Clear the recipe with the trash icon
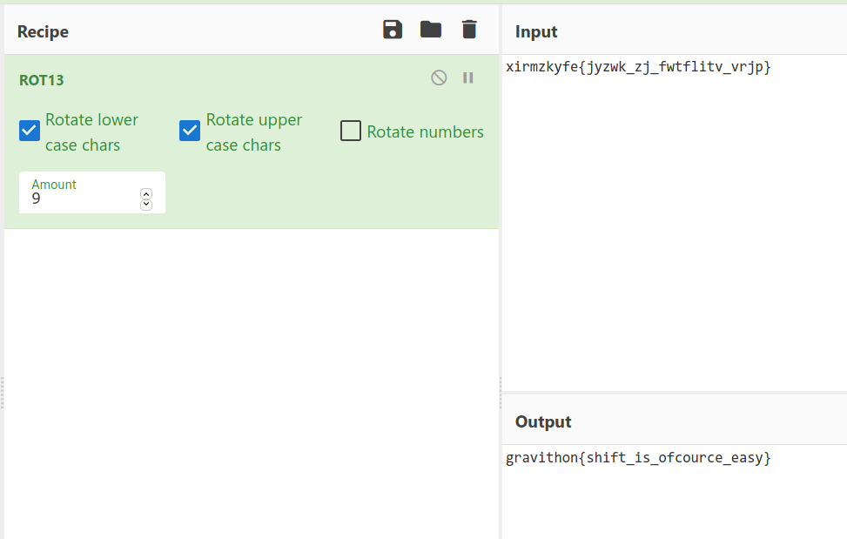This screenshot has width=847, height=539. (469, 30)
